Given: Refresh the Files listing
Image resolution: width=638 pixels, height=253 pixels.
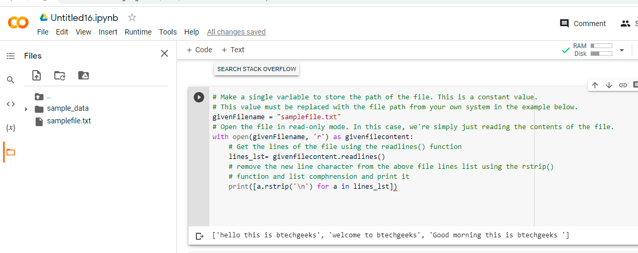Looking at the screenshot, I should 60,76.
